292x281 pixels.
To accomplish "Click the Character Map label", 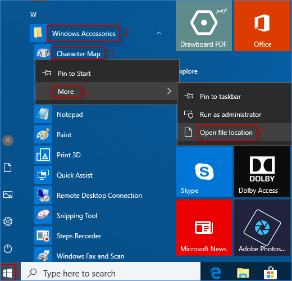I will pyautogui.click(x=79, y=54).
